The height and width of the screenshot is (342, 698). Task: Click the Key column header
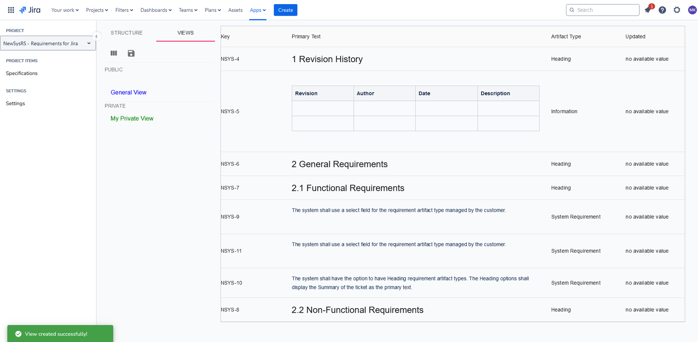click(x=225, y=36)
